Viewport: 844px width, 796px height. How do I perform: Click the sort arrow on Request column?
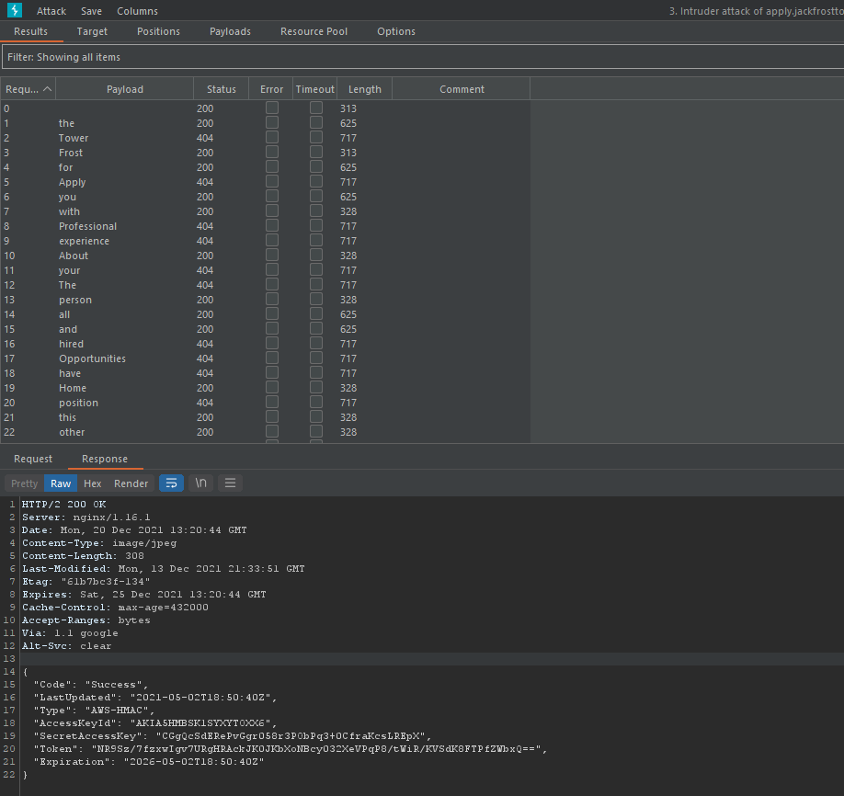[48, 89]
